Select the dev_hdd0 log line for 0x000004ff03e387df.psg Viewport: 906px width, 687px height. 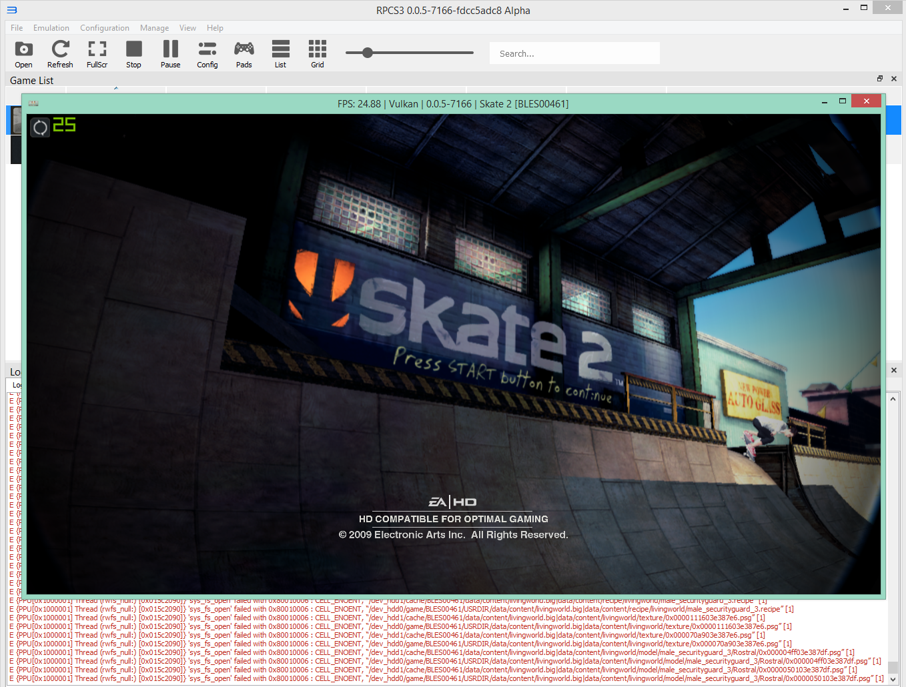(x=445, y=661)
